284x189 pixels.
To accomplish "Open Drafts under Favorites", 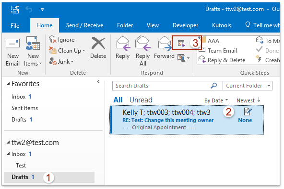I will (x=22, y=120).
